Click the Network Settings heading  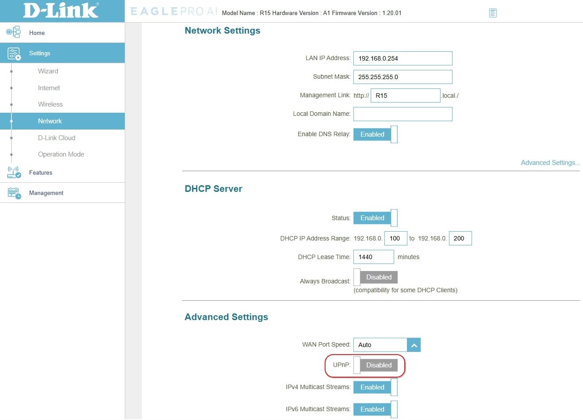click(222, 31)
